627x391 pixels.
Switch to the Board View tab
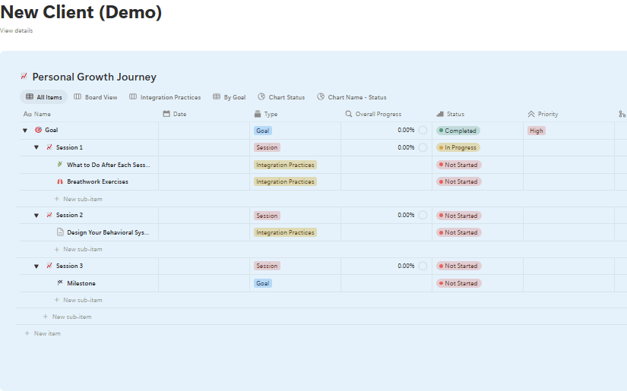96,97
